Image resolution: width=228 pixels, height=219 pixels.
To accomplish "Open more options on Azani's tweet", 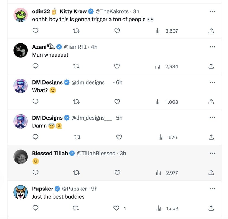I will coord(212,47).
